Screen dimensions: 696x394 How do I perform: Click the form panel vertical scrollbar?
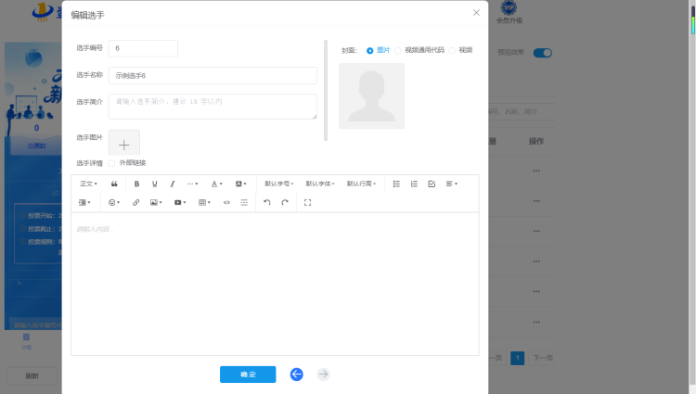coord(326,91)
